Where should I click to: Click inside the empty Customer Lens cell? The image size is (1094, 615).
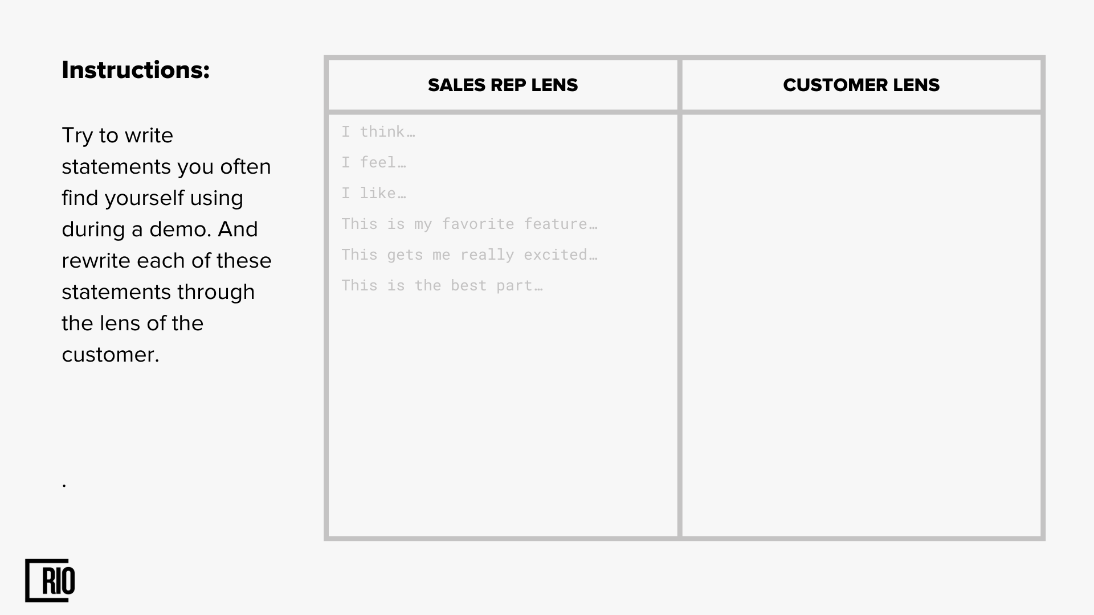[861, 325]
